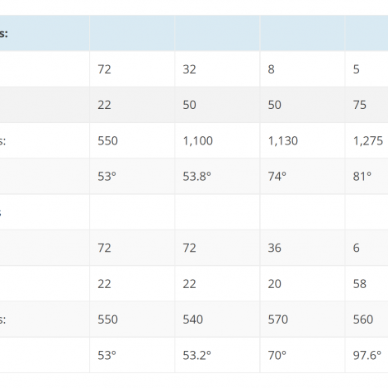
Task: Click the 540 table cell
Action: pos(217,319)
